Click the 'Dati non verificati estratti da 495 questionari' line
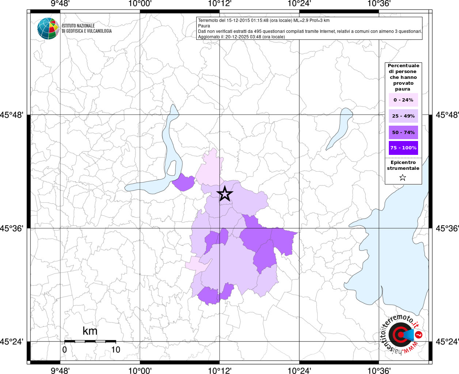The width and height of the screenshot is (459, 374). coord(310,31)
